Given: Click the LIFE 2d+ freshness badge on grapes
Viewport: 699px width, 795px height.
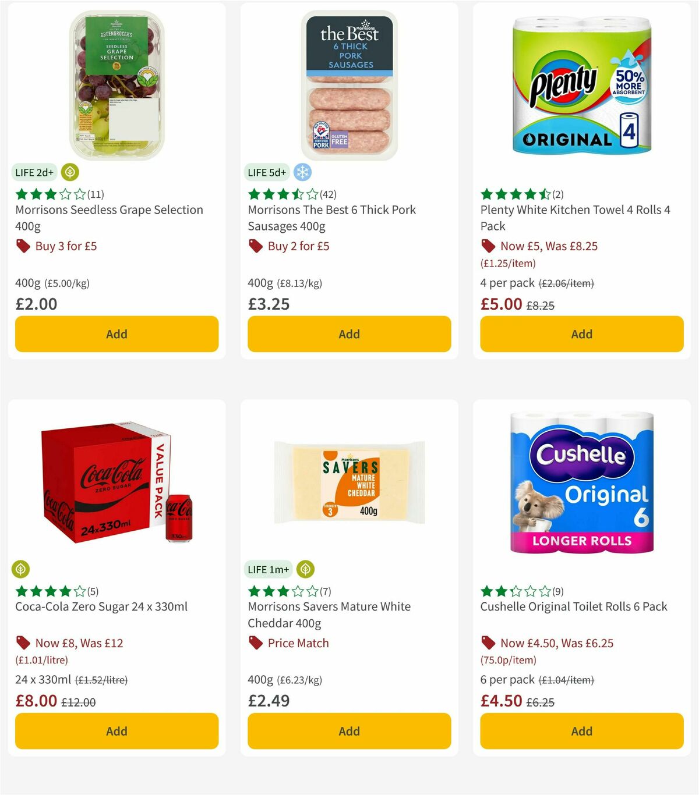Looking at the screenshot, I should 33,172.
